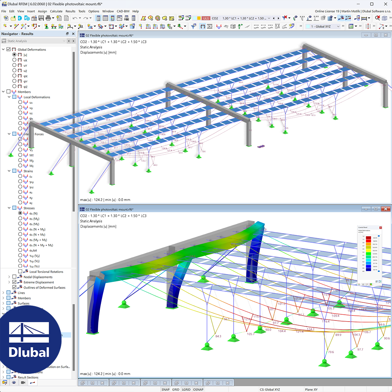Save the model with floppy disk icon
This screenshot has width=392, height=392.
click(41, 18)
